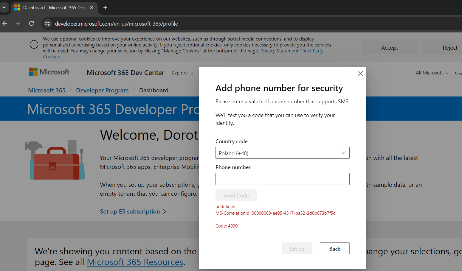Click the 'undefined' error message

click(x=225, y=207)
